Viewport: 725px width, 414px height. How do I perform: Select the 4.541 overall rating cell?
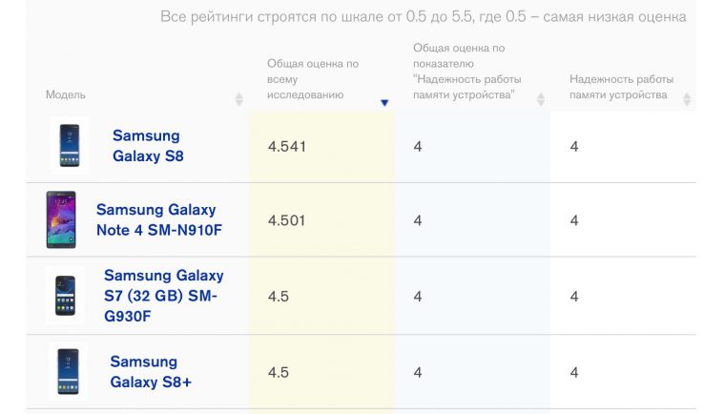click(x=287, y=146)
